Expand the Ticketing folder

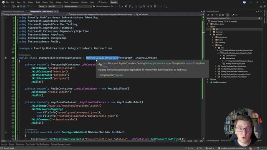[x=213, y=42]
